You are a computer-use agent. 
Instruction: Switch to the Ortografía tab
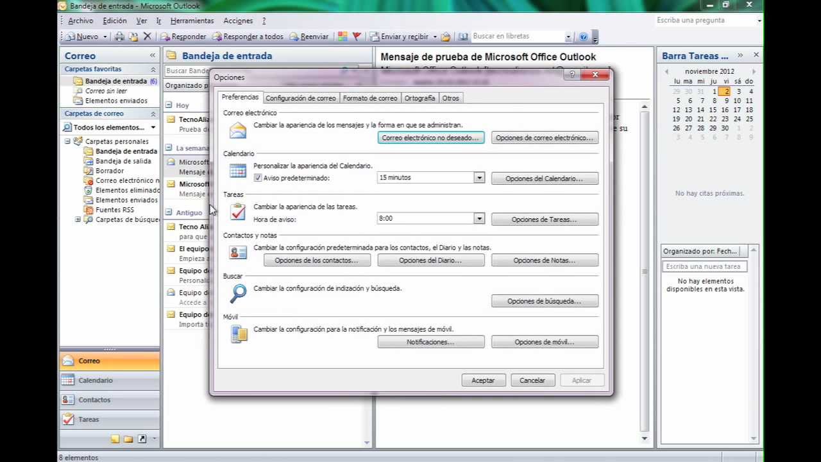tap(419, 98)
